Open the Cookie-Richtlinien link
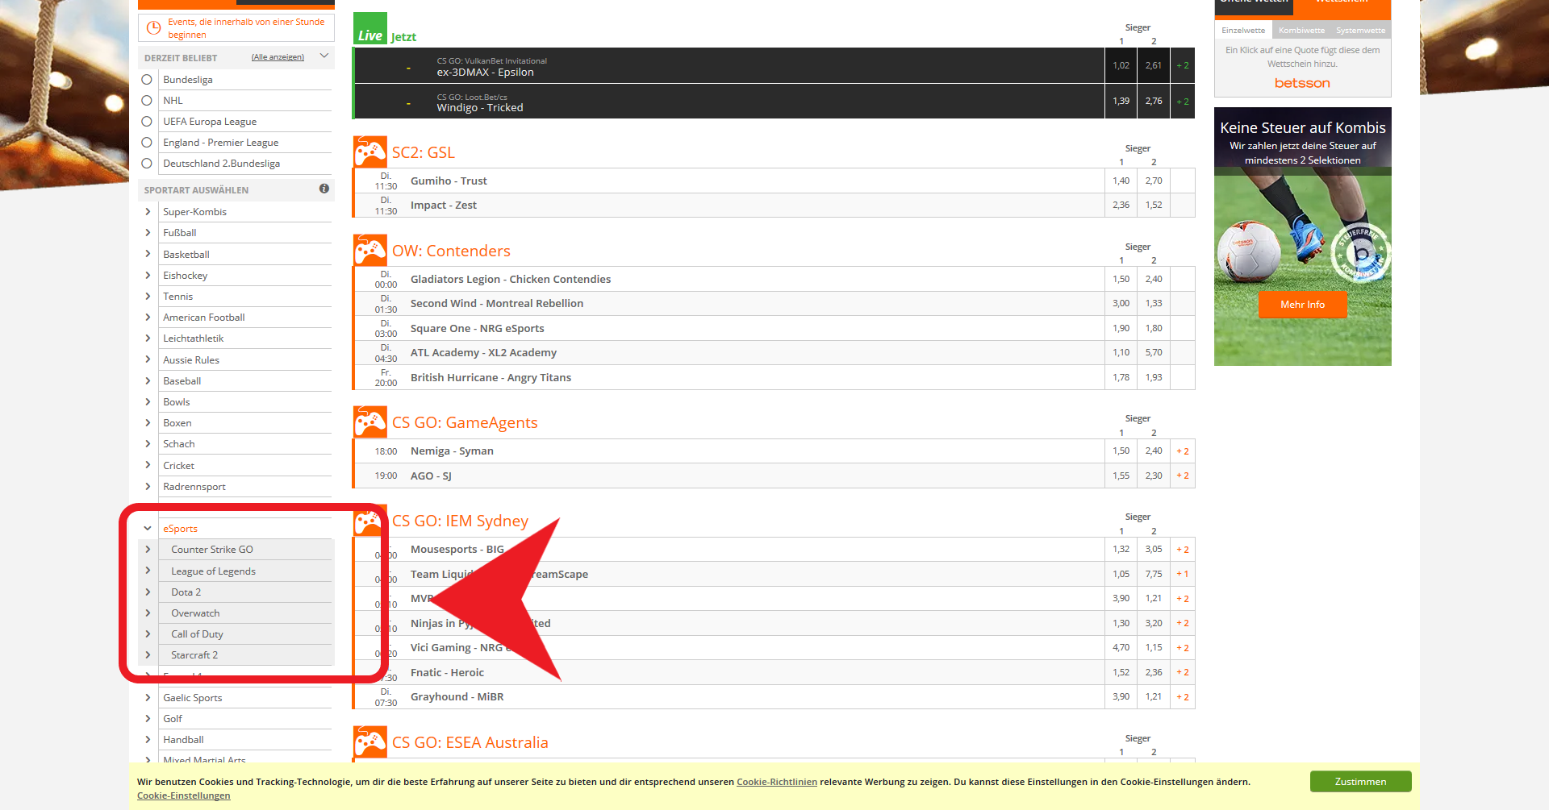Viewport: 1549px width, 810px height. point(777,782)
